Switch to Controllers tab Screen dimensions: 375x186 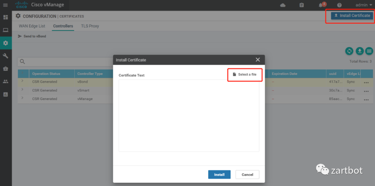(63, 26)
